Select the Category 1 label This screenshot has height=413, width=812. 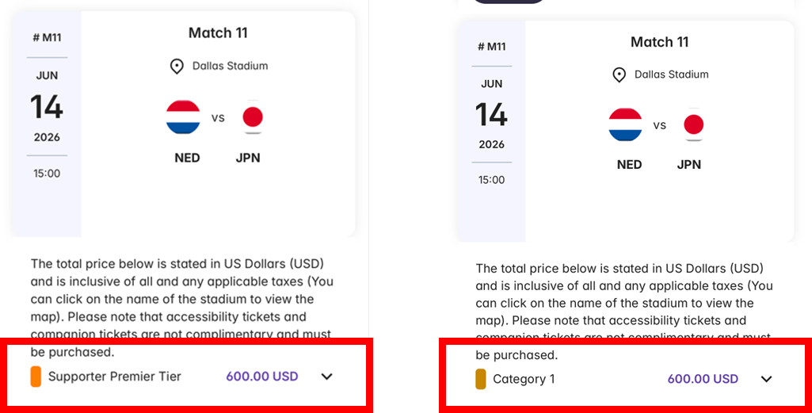(x=524, y=379)
